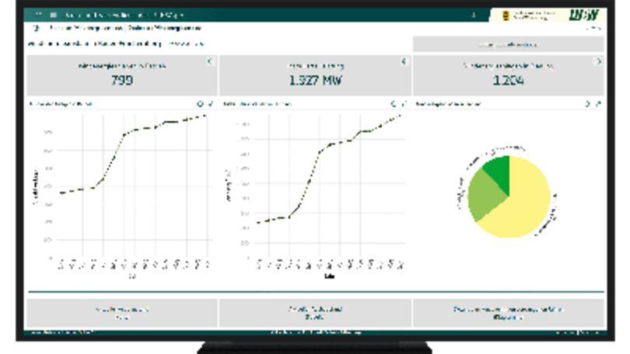This screenshot has height=354, width=630.
Task: Click the corner icon on the 1.204 tile
Action: click(597, 61)
